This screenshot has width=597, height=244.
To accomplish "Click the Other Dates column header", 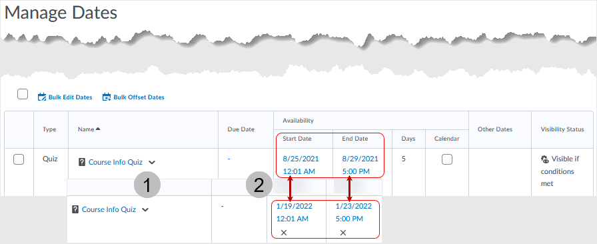I will (495, 129).
